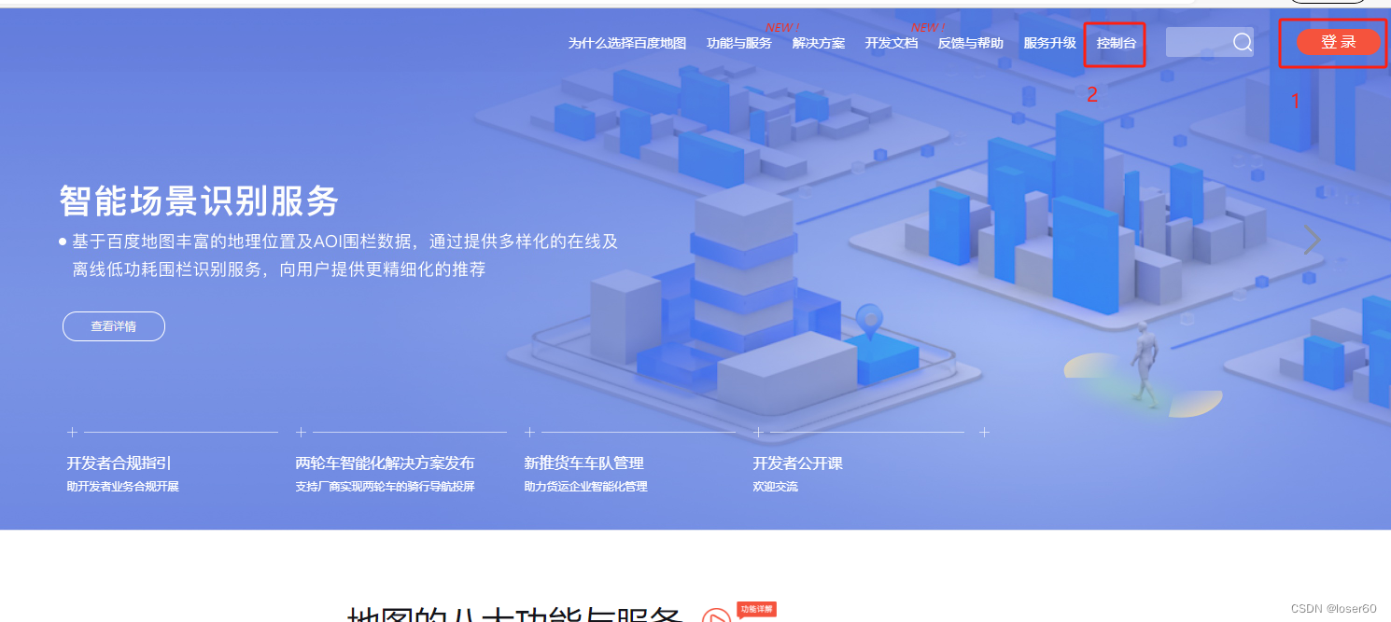This screenshot has height=622, width=1391.
Task: Click the 功能详解 tag label
Action: click(756, 609)
